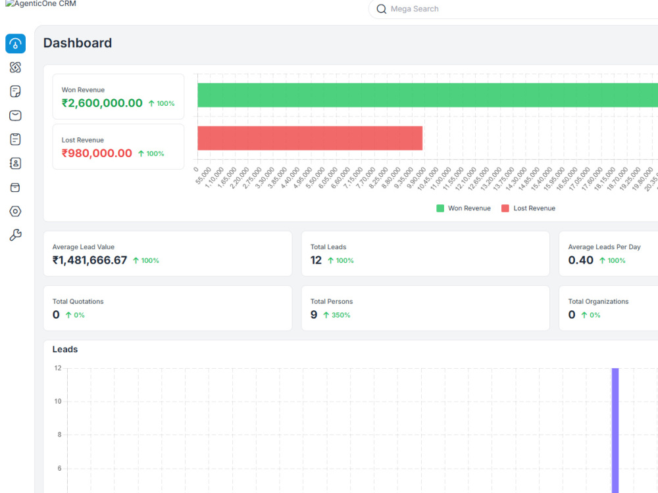Click the AgenticOne CRM logo
This screenshot has width=658, height=493.
41,4
